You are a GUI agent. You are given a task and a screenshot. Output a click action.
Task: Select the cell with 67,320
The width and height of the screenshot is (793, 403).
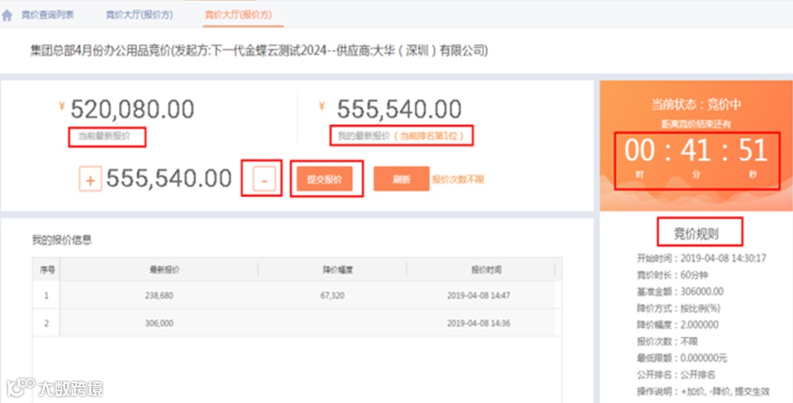coord(332,295)
